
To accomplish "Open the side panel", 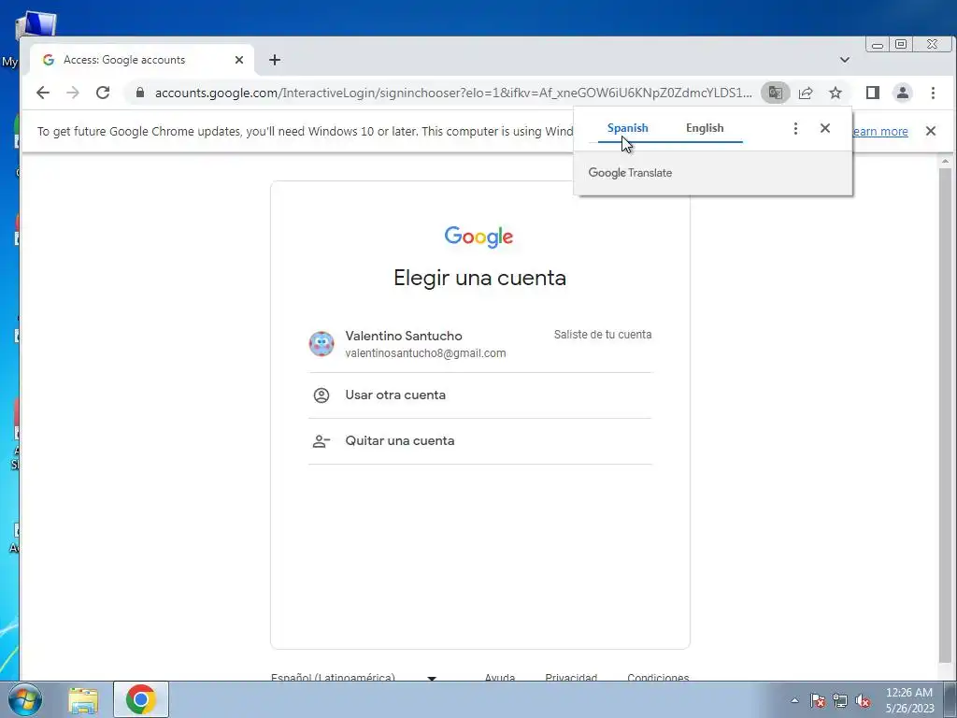I will coord(873,93).
